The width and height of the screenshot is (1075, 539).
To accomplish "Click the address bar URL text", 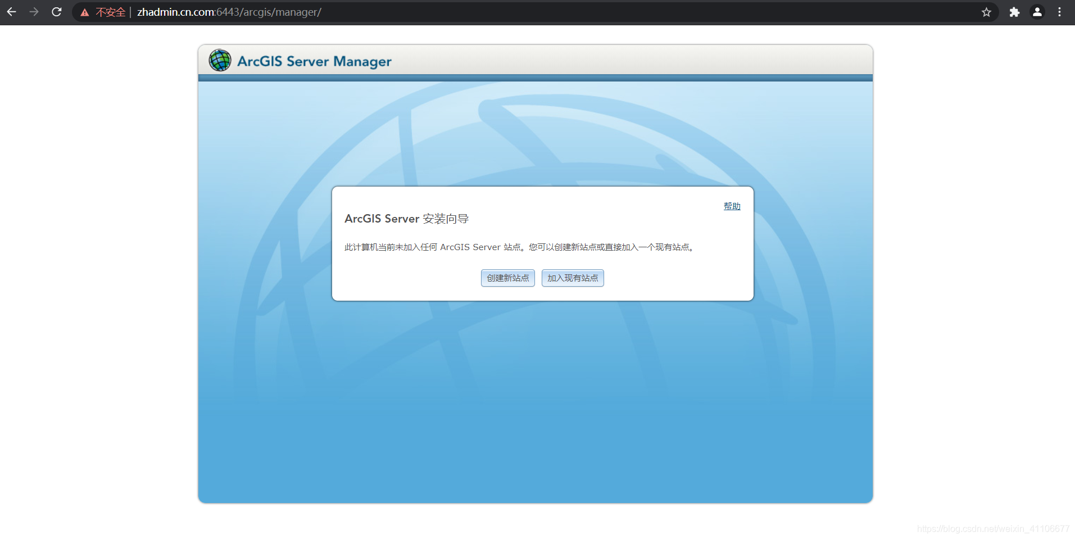I will click(229, 12).
